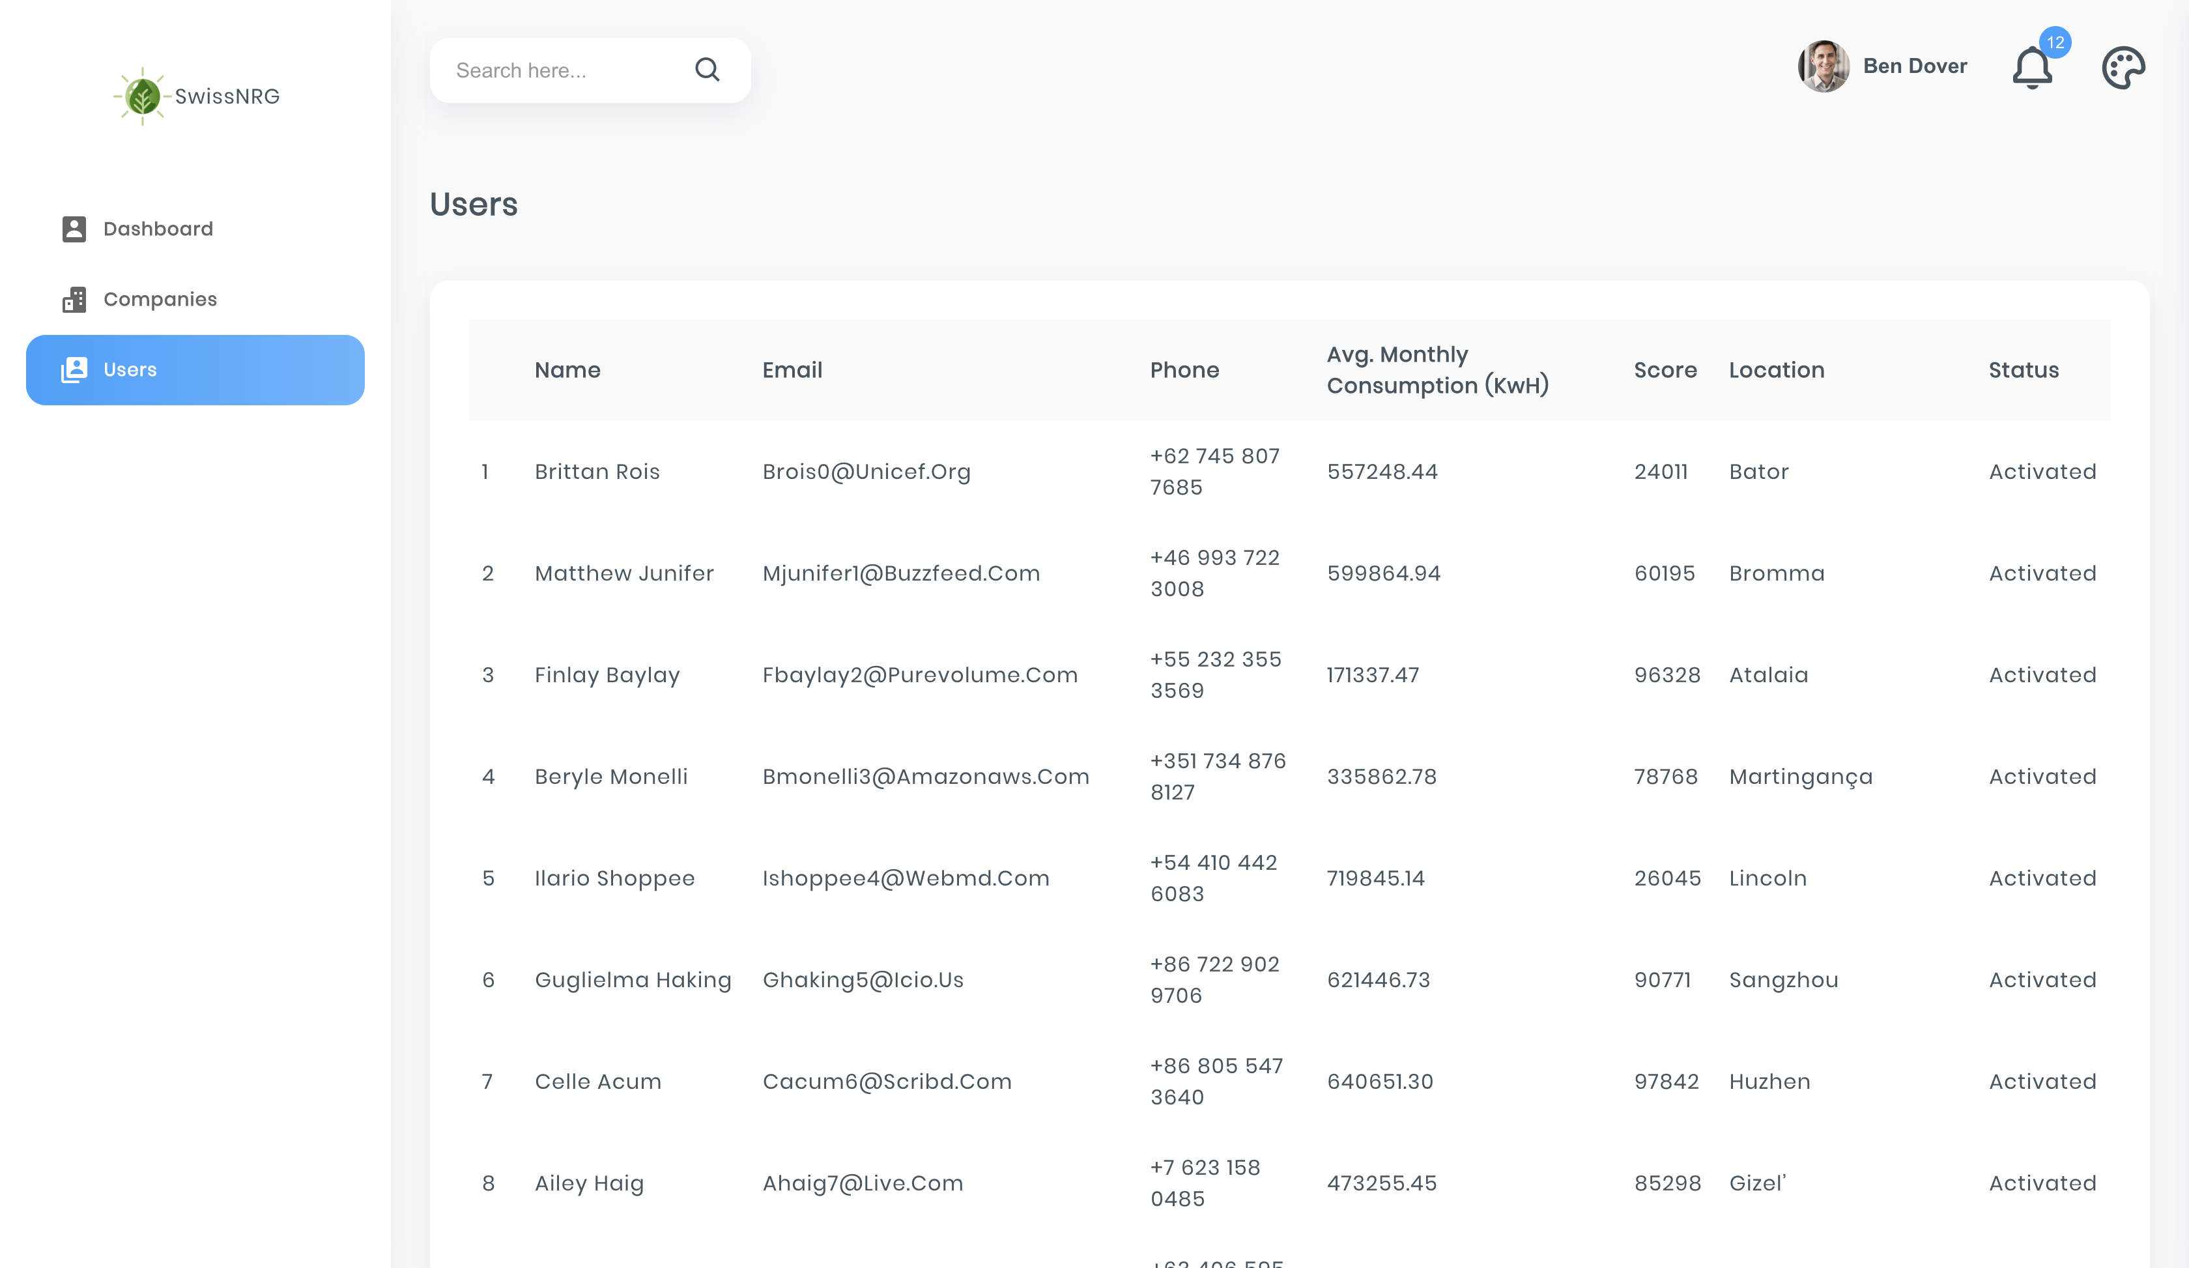Click the Dashboard sidebar icon
Screen dimensions: 2189x1268
click(x=74, y=229)
